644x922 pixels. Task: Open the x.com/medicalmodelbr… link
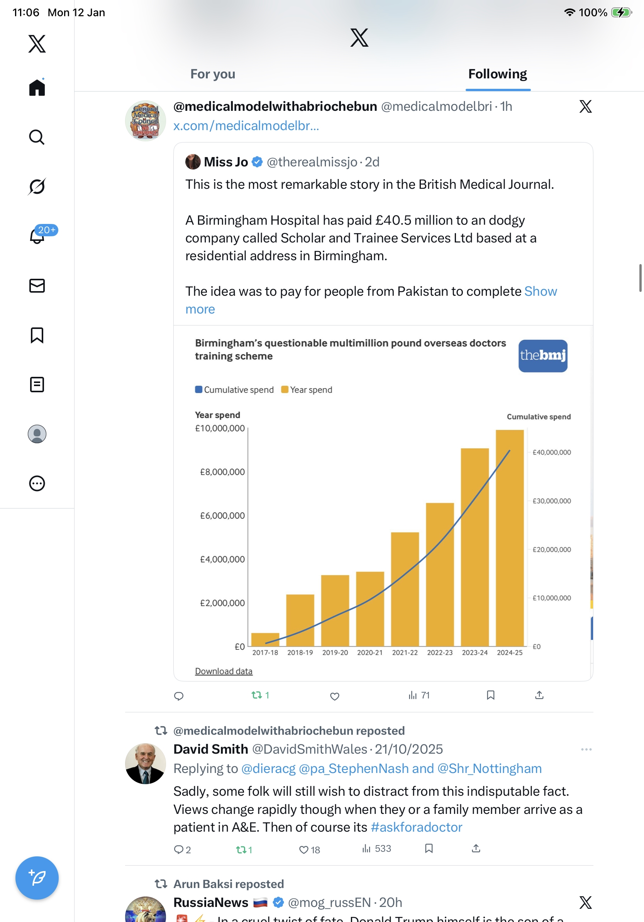pyautogui.click(x=246, y=126)
